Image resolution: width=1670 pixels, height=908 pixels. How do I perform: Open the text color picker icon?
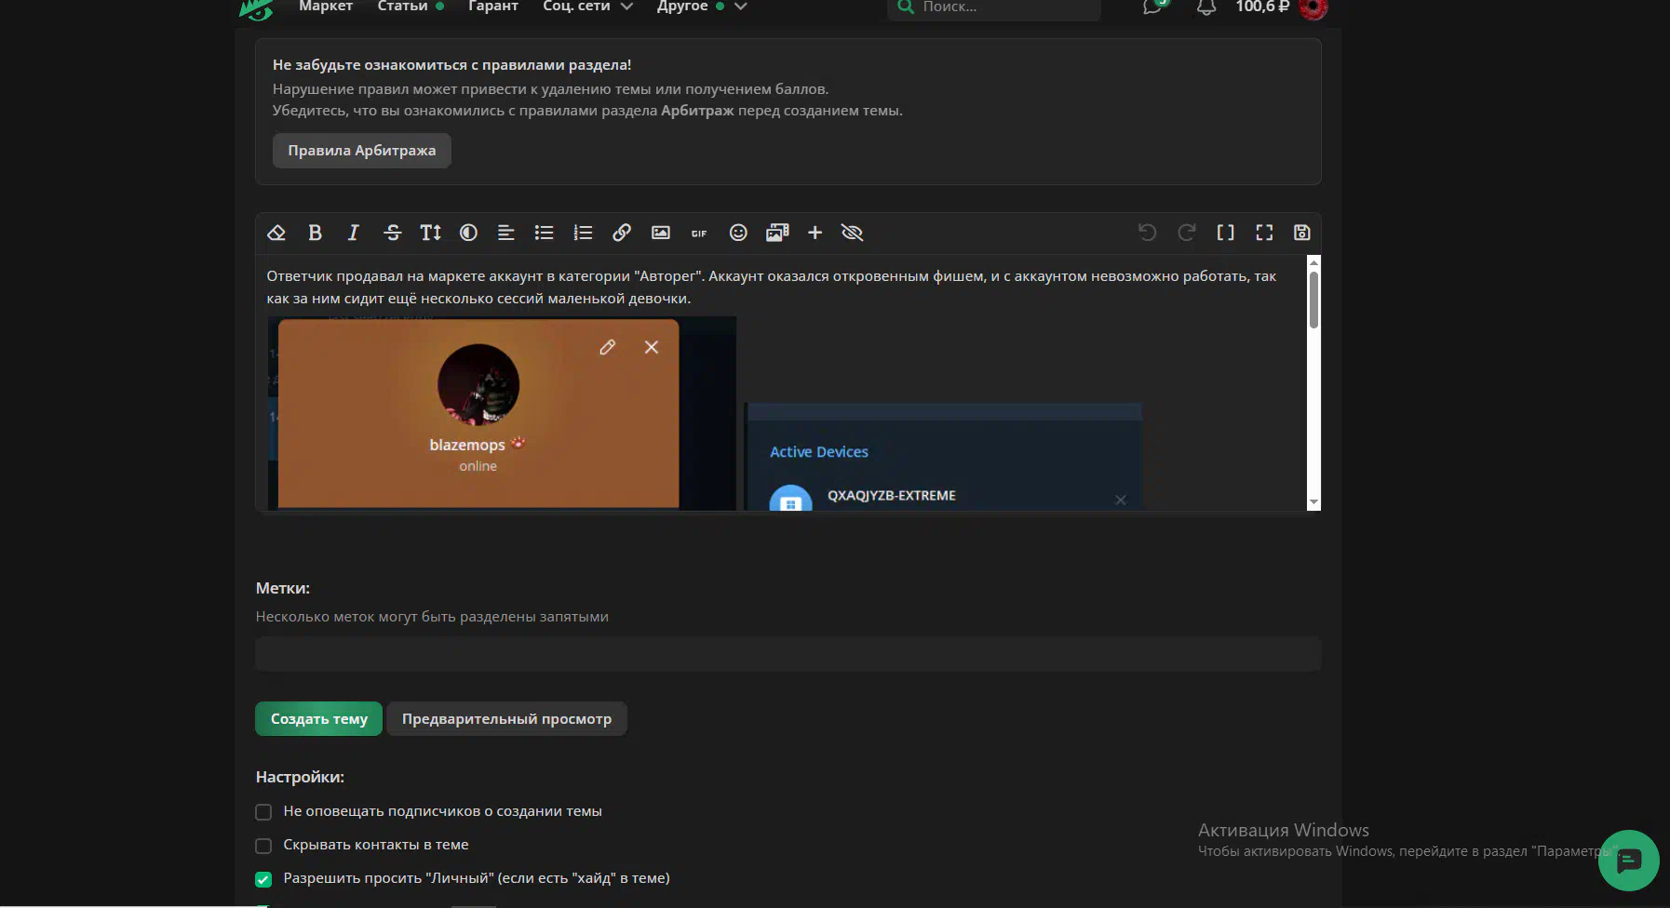tap(468, 233)
